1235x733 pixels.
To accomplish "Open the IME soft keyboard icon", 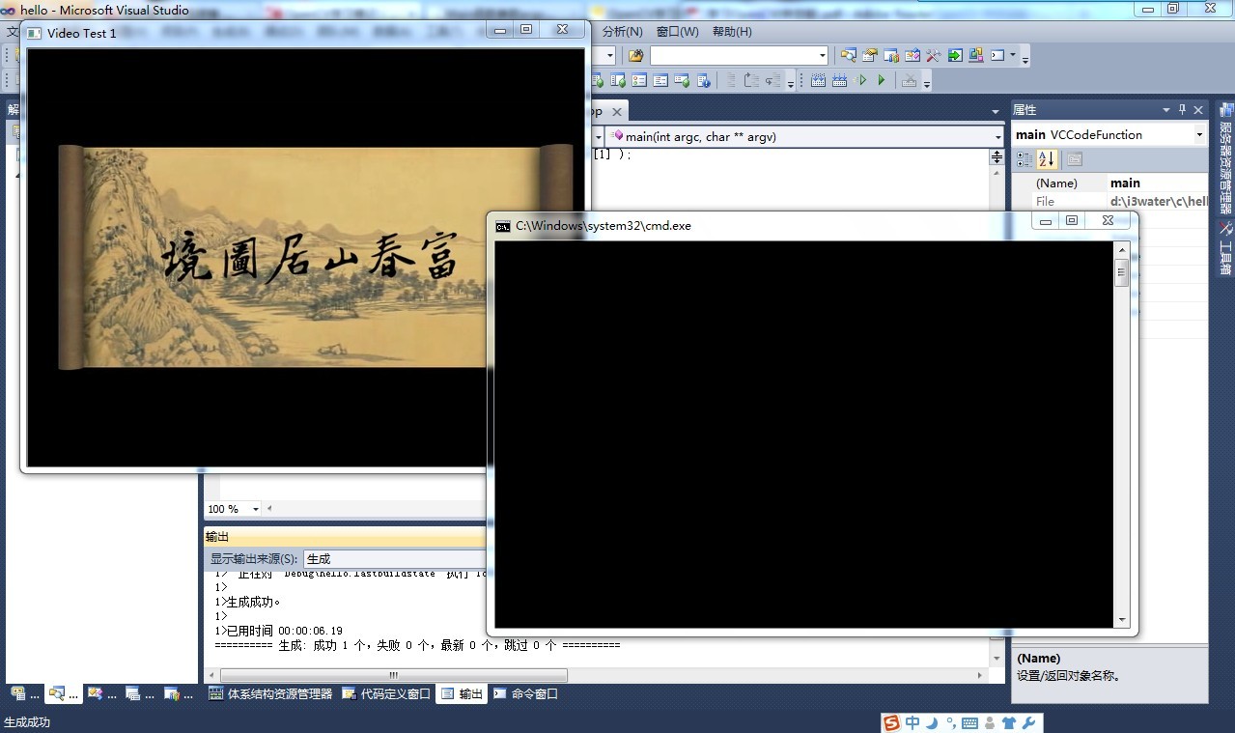I will (969, 722).
